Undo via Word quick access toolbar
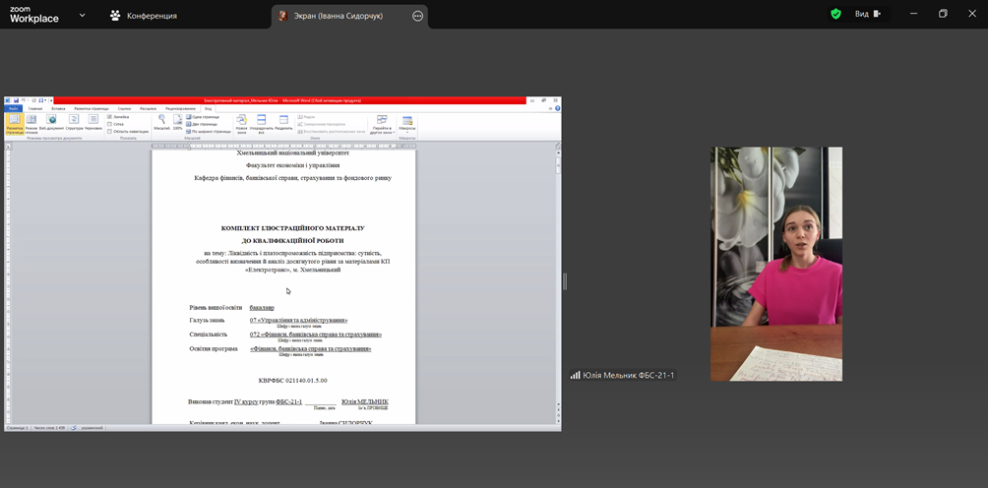The width and height of the screenshot is (988, 488). coord(24,100)
